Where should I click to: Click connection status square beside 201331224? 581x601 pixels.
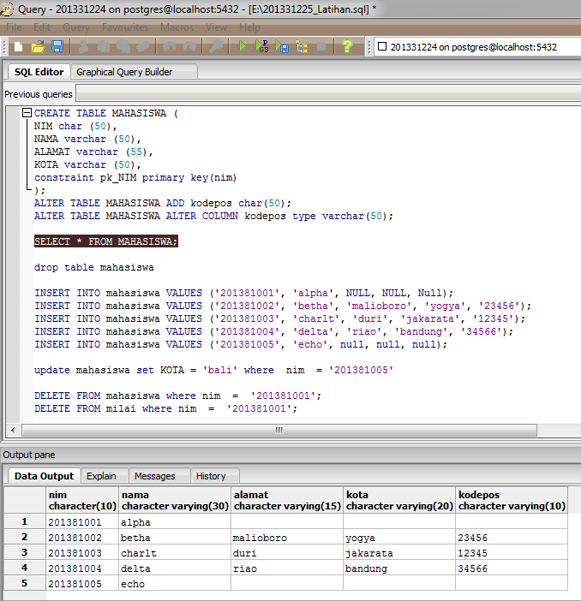382,46
